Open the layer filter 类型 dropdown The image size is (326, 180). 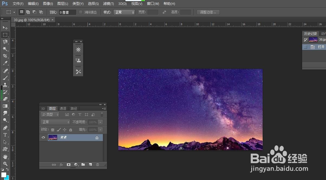(x=50, y=115)
